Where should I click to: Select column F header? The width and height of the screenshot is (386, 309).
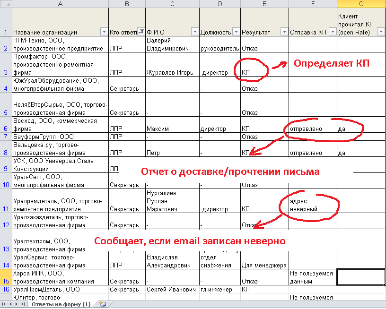313,4
